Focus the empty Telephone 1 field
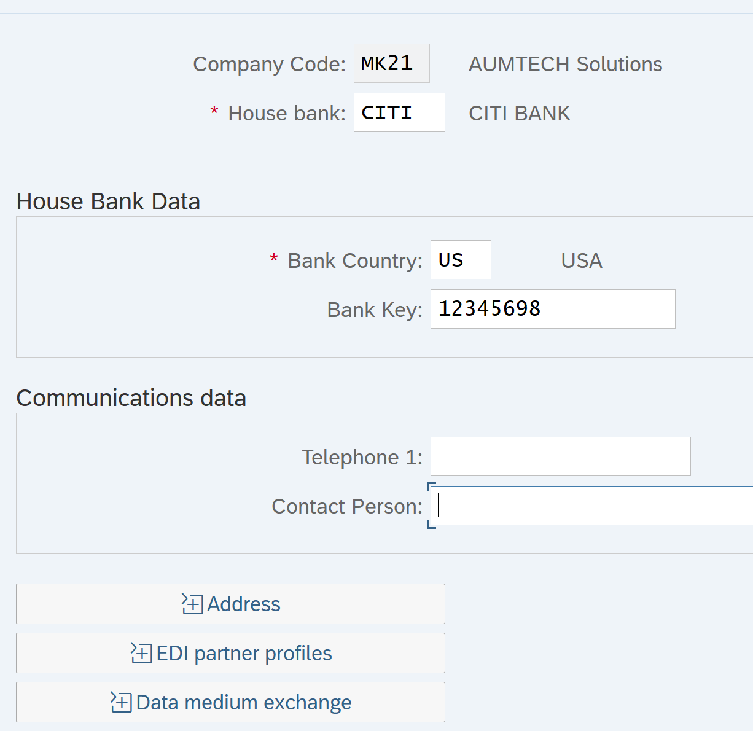This screenshot has height=731, width=753. click(x=561, y=456)
